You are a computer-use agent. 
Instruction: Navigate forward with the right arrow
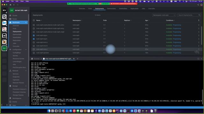[x=18, y=5]
